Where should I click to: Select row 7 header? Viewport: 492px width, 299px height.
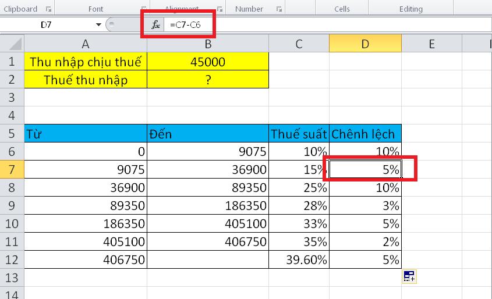click(12, 169)
